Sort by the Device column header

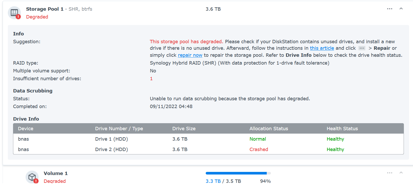26,129
